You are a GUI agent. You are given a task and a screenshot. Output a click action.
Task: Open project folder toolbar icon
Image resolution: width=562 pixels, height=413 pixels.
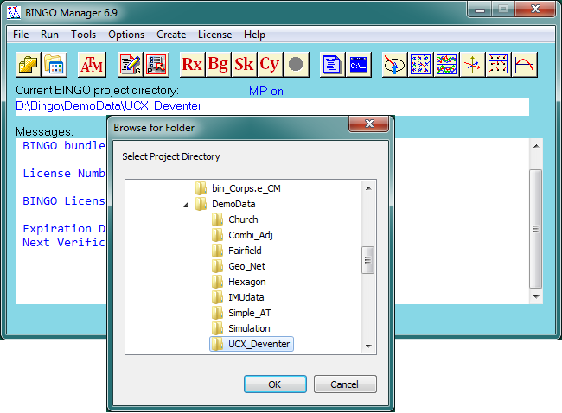pyautogui.click(x=29, y=65)
